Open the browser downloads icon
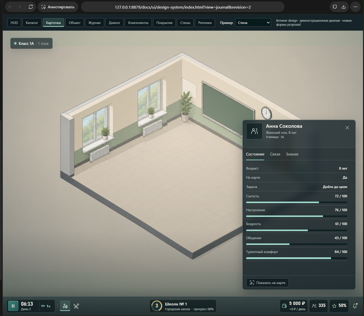Viewport: 364px width, 316px height. click(x=344, y=7)
